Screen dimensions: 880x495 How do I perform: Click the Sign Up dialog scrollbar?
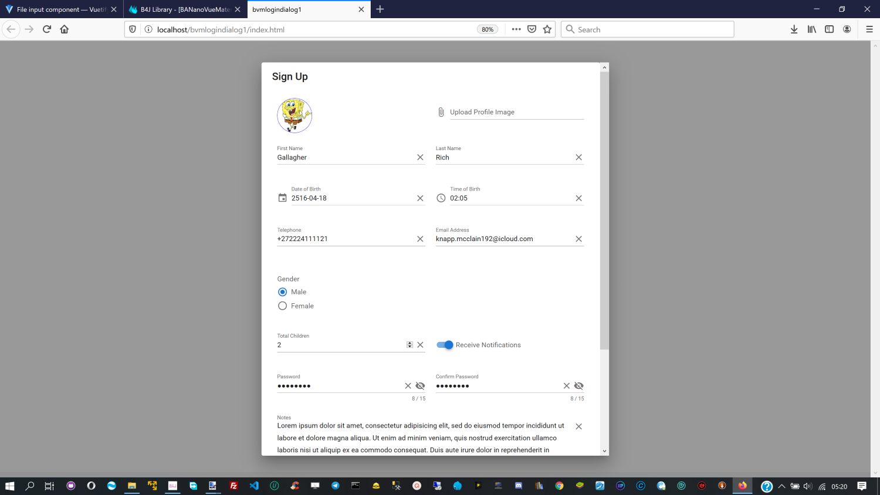click(x=604, y=211)
